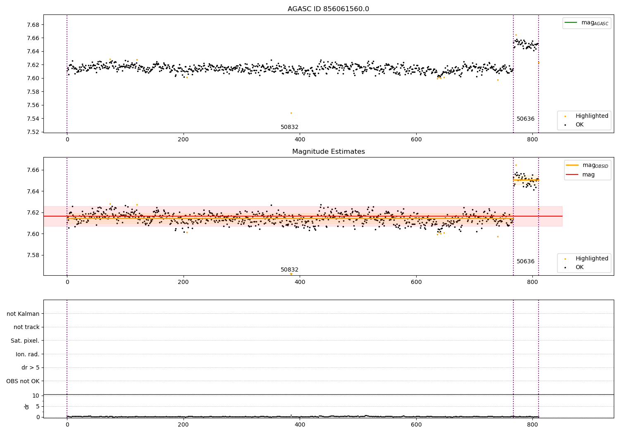This screenshot has width=620, height=434.
Task: Click observation label "50636" in AGASC ID plot
Action: coord(525,119)
